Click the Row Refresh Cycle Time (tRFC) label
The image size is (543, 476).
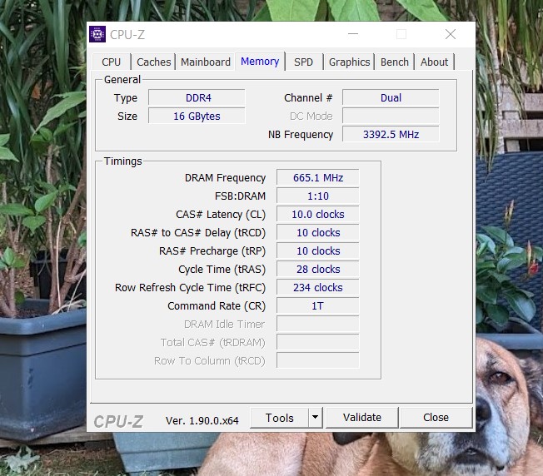190,288
